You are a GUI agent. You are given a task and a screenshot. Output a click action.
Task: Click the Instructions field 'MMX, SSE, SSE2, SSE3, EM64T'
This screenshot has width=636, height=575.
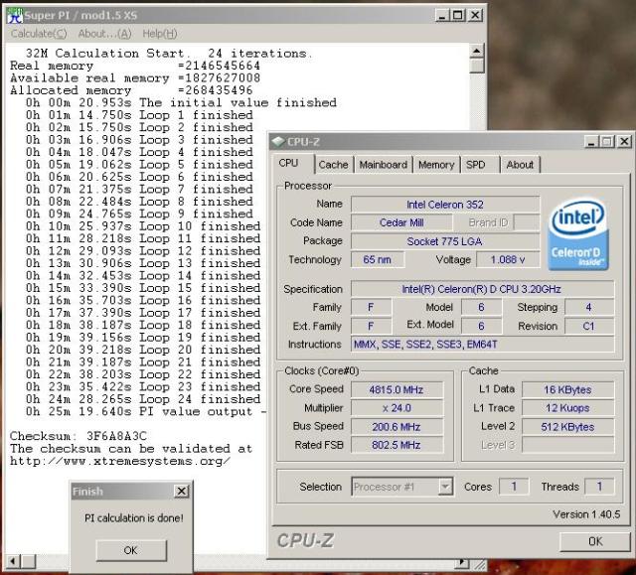[x=482, y=345]
